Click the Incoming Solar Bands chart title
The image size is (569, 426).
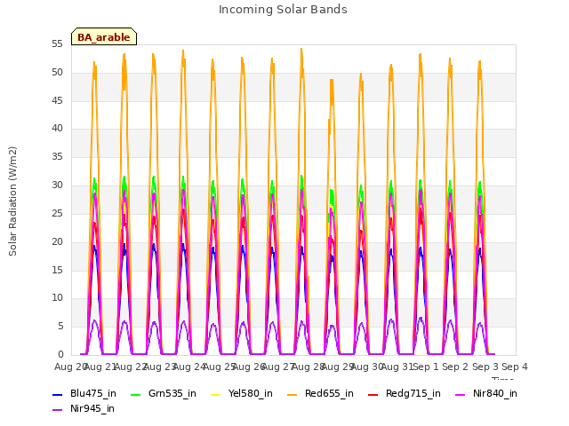[283, 10]
